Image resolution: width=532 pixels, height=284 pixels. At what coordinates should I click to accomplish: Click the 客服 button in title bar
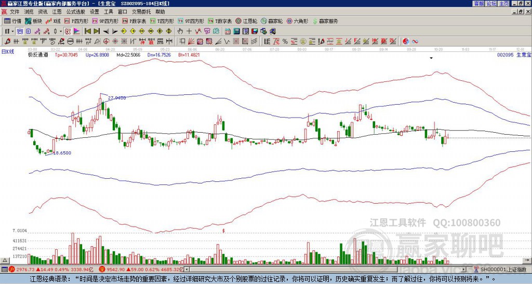[x=479, y=4]
